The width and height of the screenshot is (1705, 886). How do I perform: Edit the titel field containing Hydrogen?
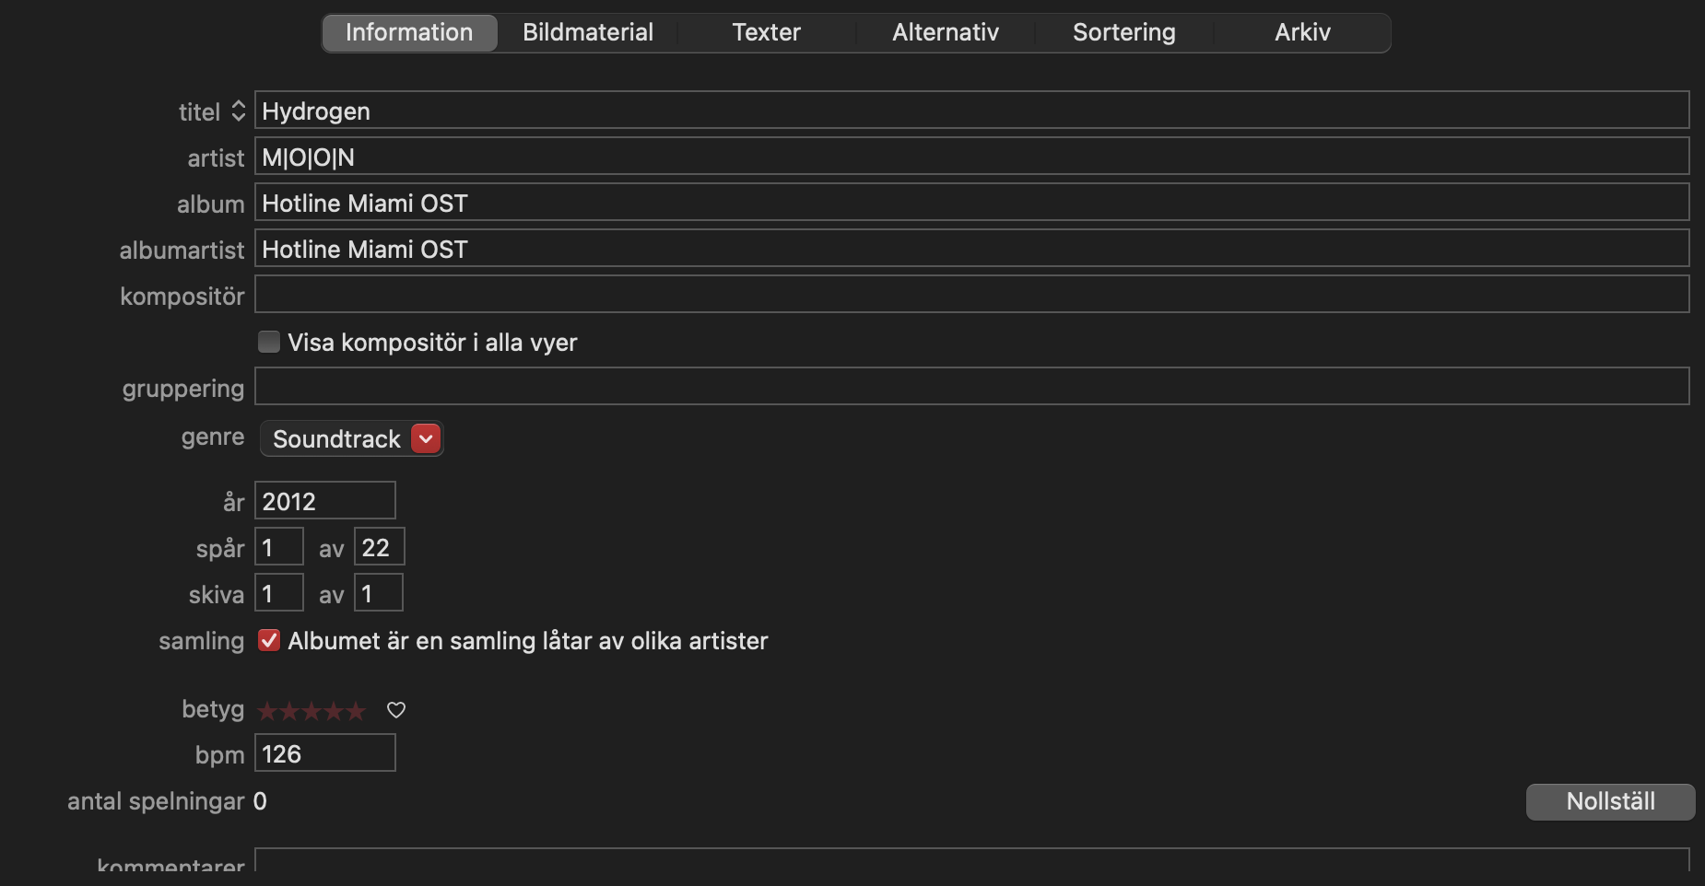click(971, 110)
